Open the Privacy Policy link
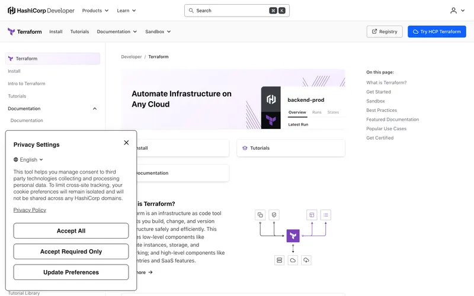 tap(30, 210)
